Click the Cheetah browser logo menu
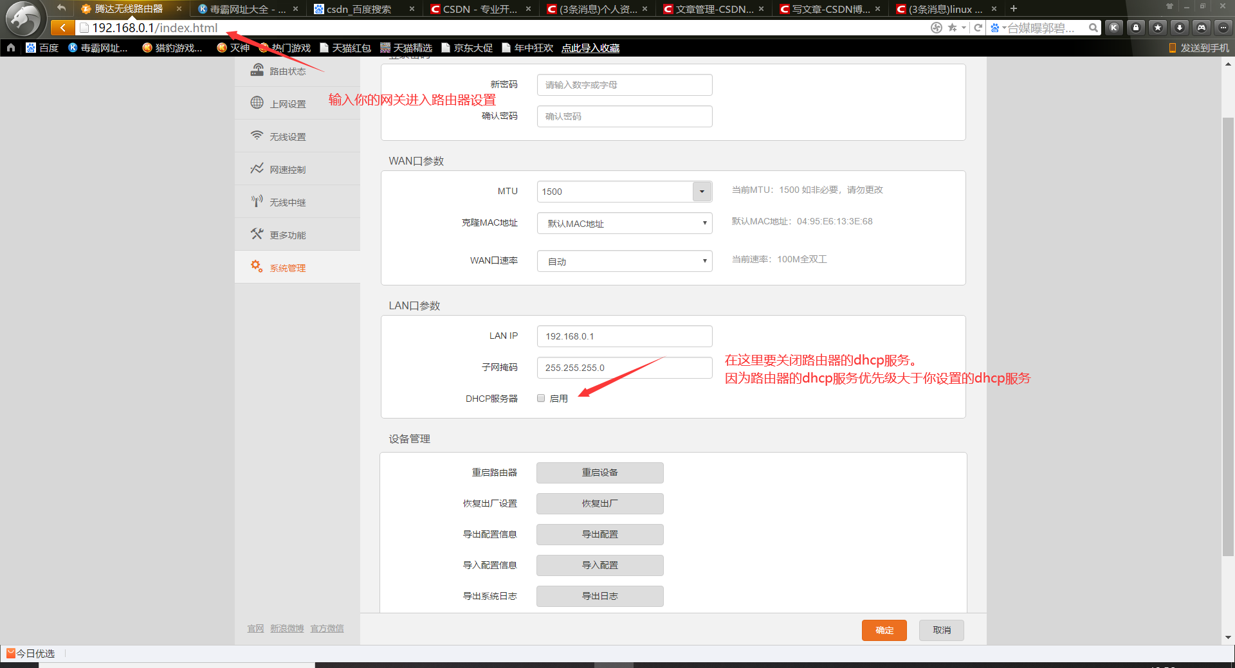The height and width of the screenshot is (668, 1235). (23, 18)
